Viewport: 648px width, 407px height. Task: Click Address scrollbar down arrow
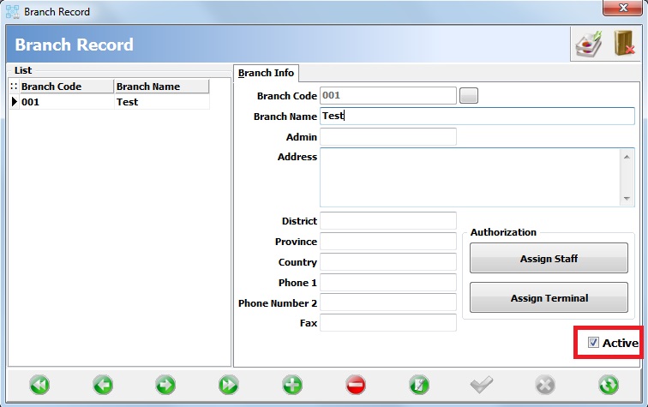coord(627,198)
